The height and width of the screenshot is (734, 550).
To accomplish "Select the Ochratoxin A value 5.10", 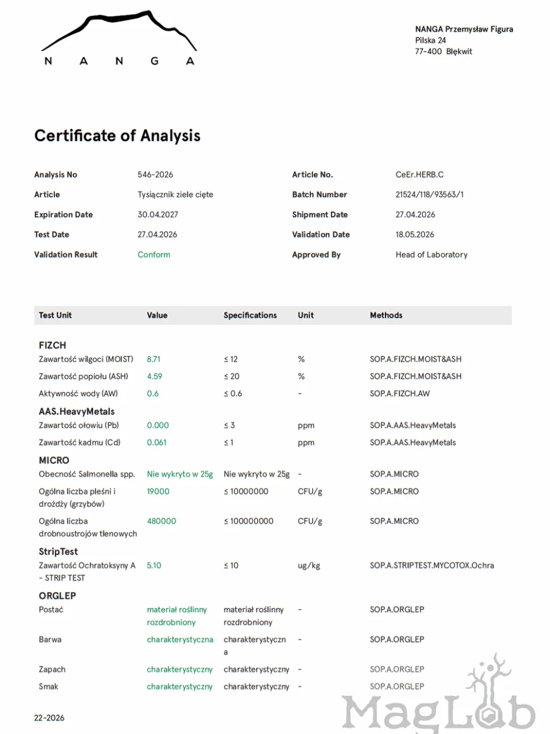I will pyautogui.click(x=154, y=566).
